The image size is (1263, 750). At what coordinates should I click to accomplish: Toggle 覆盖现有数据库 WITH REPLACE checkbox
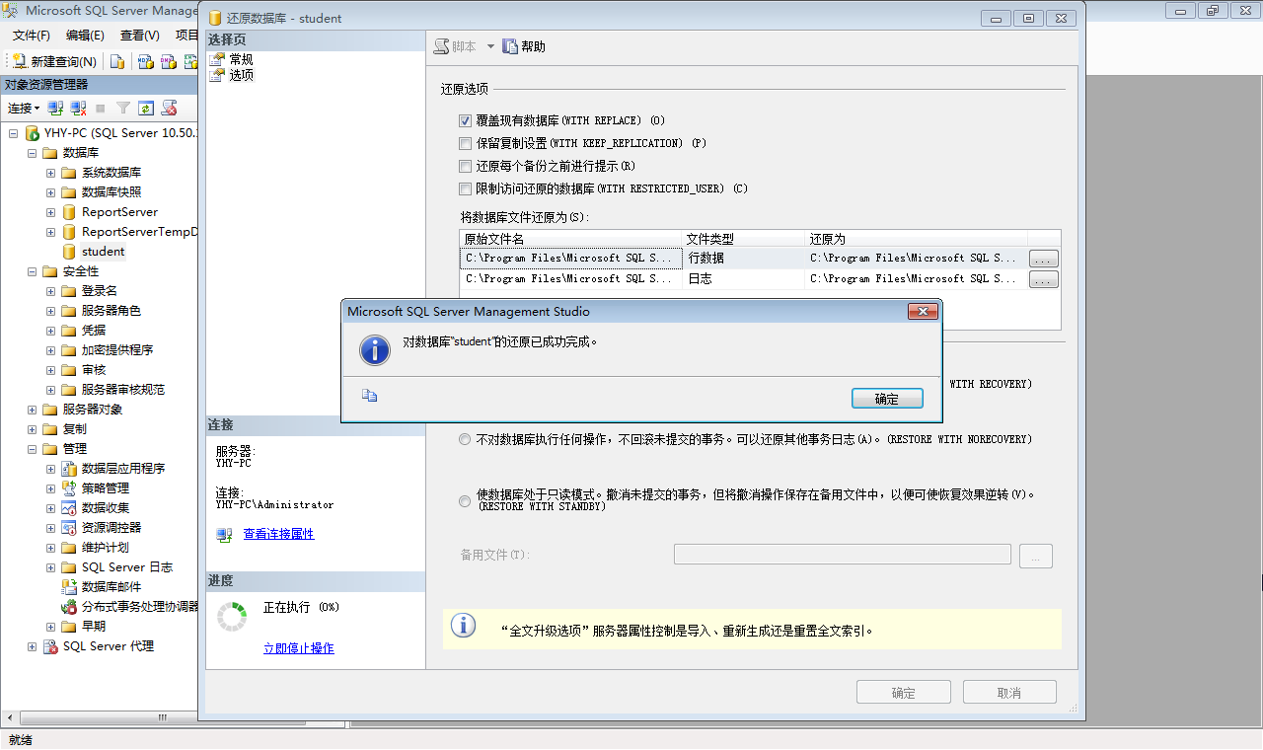[466, 120]
